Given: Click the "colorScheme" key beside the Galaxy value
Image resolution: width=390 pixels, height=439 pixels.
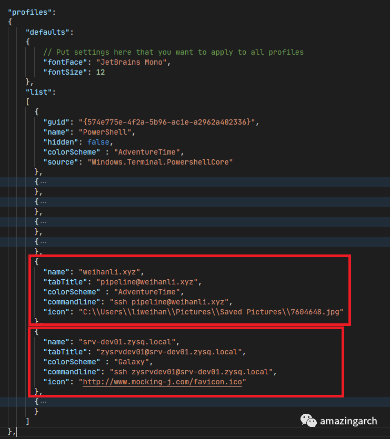Looking at the screenshot, I should pos(72,362).
